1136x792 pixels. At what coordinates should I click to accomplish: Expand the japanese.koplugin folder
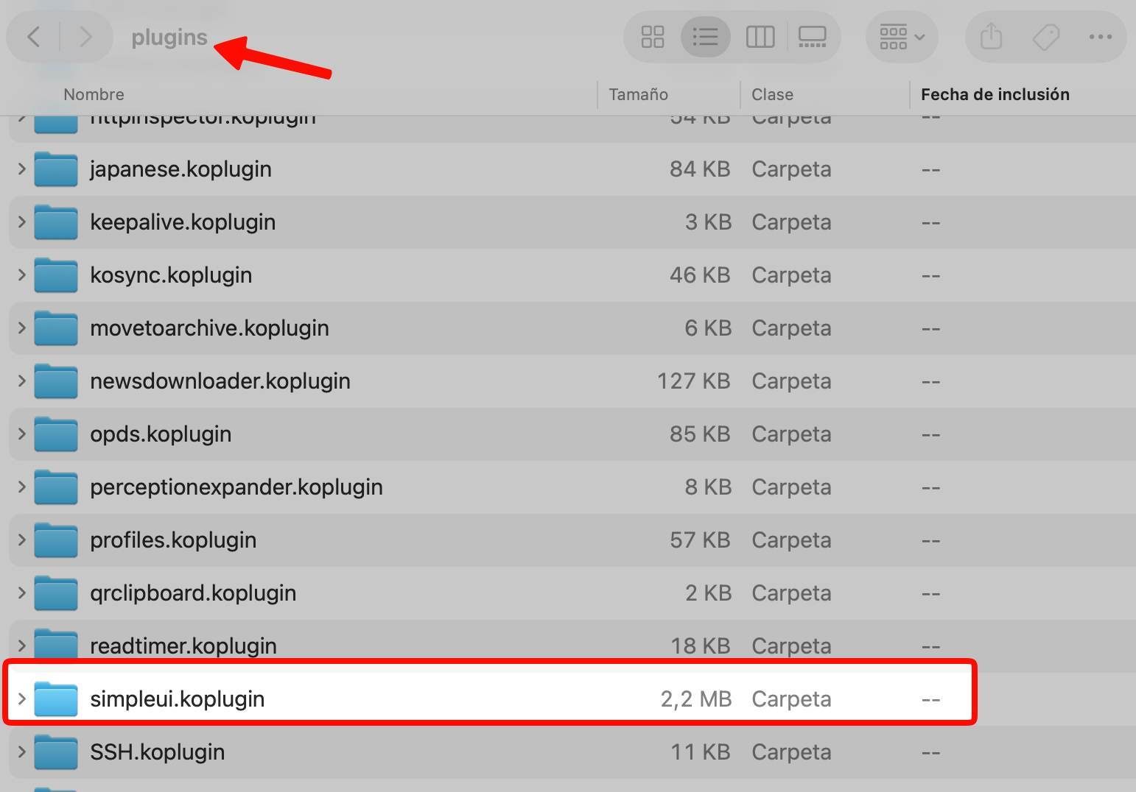[21, 169]
